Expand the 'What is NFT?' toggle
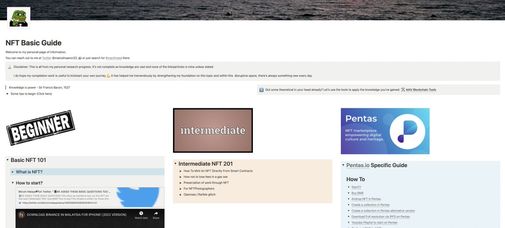The width and height of the screenshot is (505, 228). pos(13,172)
